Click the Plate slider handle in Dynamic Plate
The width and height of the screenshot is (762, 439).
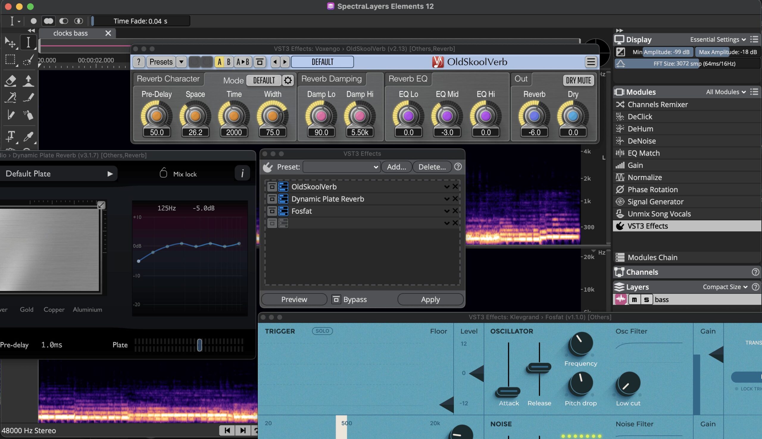point(199,345)
